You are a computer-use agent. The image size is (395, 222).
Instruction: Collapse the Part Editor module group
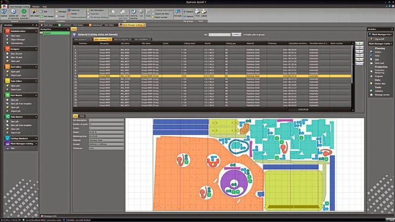pos(36,67)
